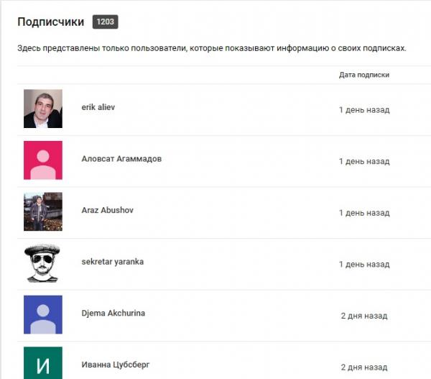Click the description text under the Подписчики heading
This screenshot has height=379, width=431.
212,49
